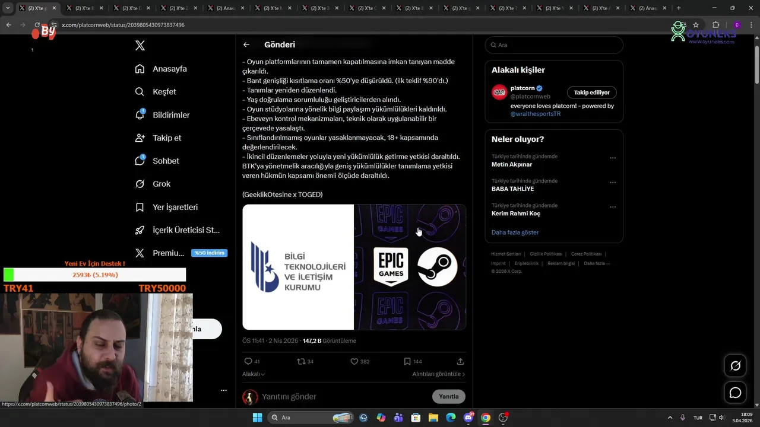
Task: Switch to the (2) Anasayfa tab
Action: [x=226, y=8]
